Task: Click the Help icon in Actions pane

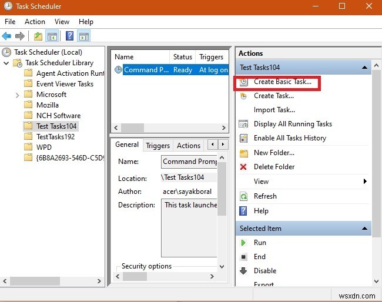Action: coord(243,211)
